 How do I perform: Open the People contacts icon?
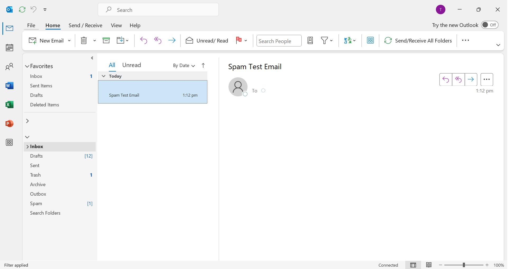[x=10, y=67]
